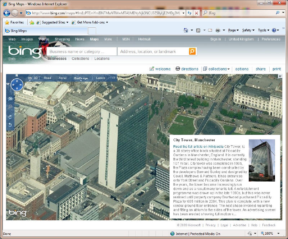The image size is (288, 239).
Task: Select the Businesses search tab
Action: pyautogui.click(x=57, y=59)
